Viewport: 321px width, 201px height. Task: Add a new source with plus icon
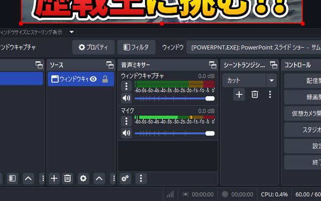pyautogui.click(x=54, y=179)
